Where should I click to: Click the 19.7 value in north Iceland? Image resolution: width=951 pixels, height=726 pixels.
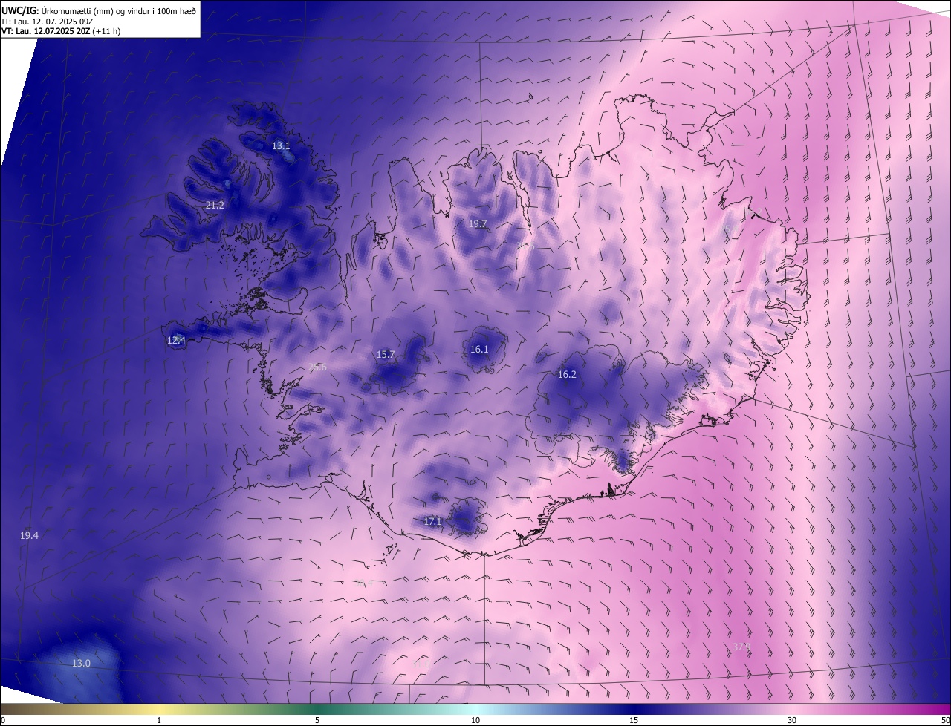[478, 223]
